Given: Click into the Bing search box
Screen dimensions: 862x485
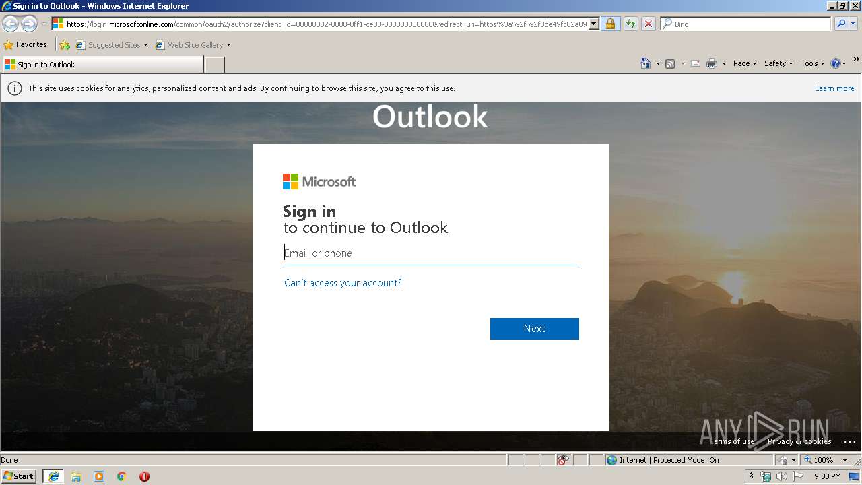Looking at the screenshot, I should tap(746, 24).
